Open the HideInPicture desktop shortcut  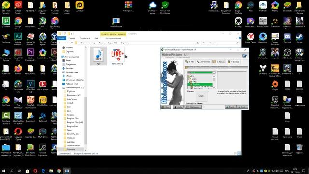(x=116, y=22)
